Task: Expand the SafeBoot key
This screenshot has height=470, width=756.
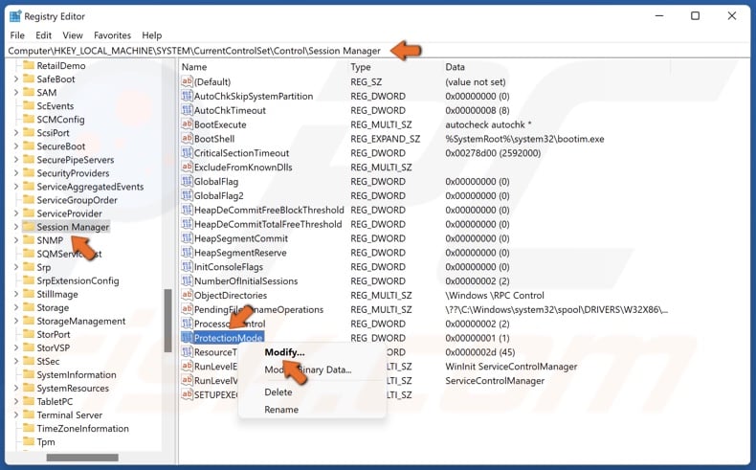Action: click(x=16, y=79)
